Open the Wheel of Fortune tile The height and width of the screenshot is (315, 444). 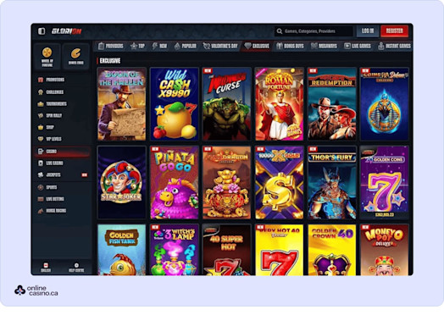pos(47,57)
